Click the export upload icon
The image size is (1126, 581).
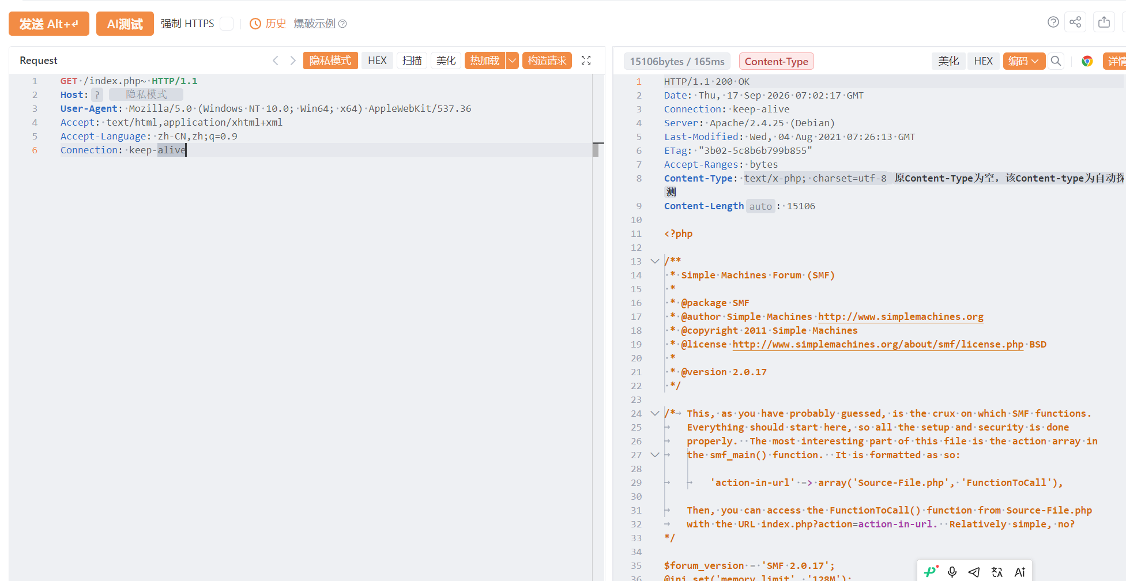point(1104,22)
